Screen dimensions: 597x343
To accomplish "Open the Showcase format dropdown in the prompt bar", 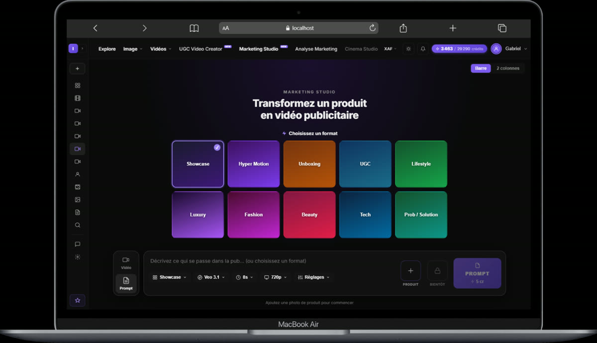I will (170, 277).
